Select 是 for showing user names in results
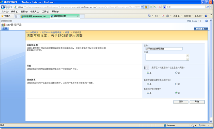 coord(148,84)
